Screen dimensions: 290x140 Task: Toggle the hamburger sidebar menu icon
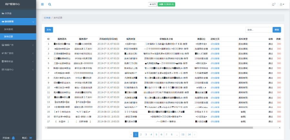(43, 4)
